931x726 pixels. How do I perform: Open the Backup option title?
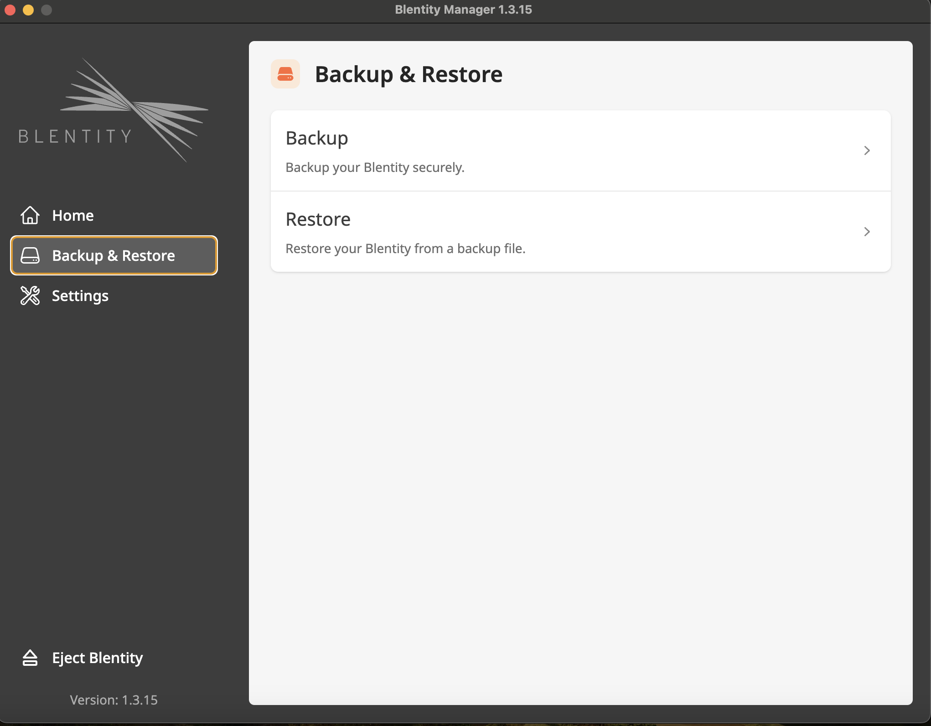tap(317, 138)
